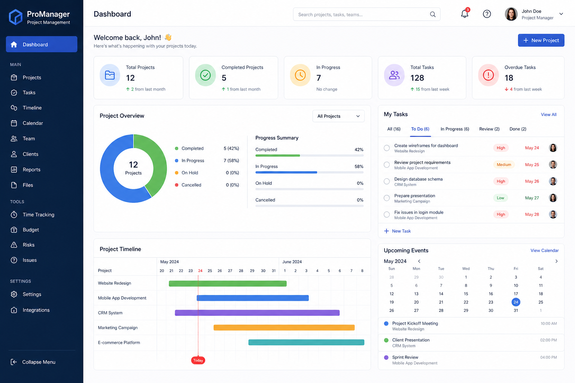The image size is (575, 383).
Task: Open the View Calendar link
Action: [544, 251]
